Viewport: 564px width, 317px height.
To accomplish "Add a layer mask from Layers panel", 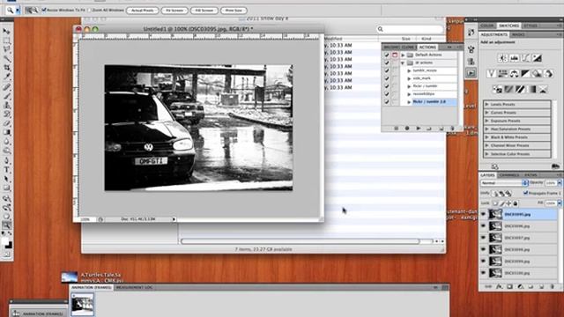I will [509, 287].
